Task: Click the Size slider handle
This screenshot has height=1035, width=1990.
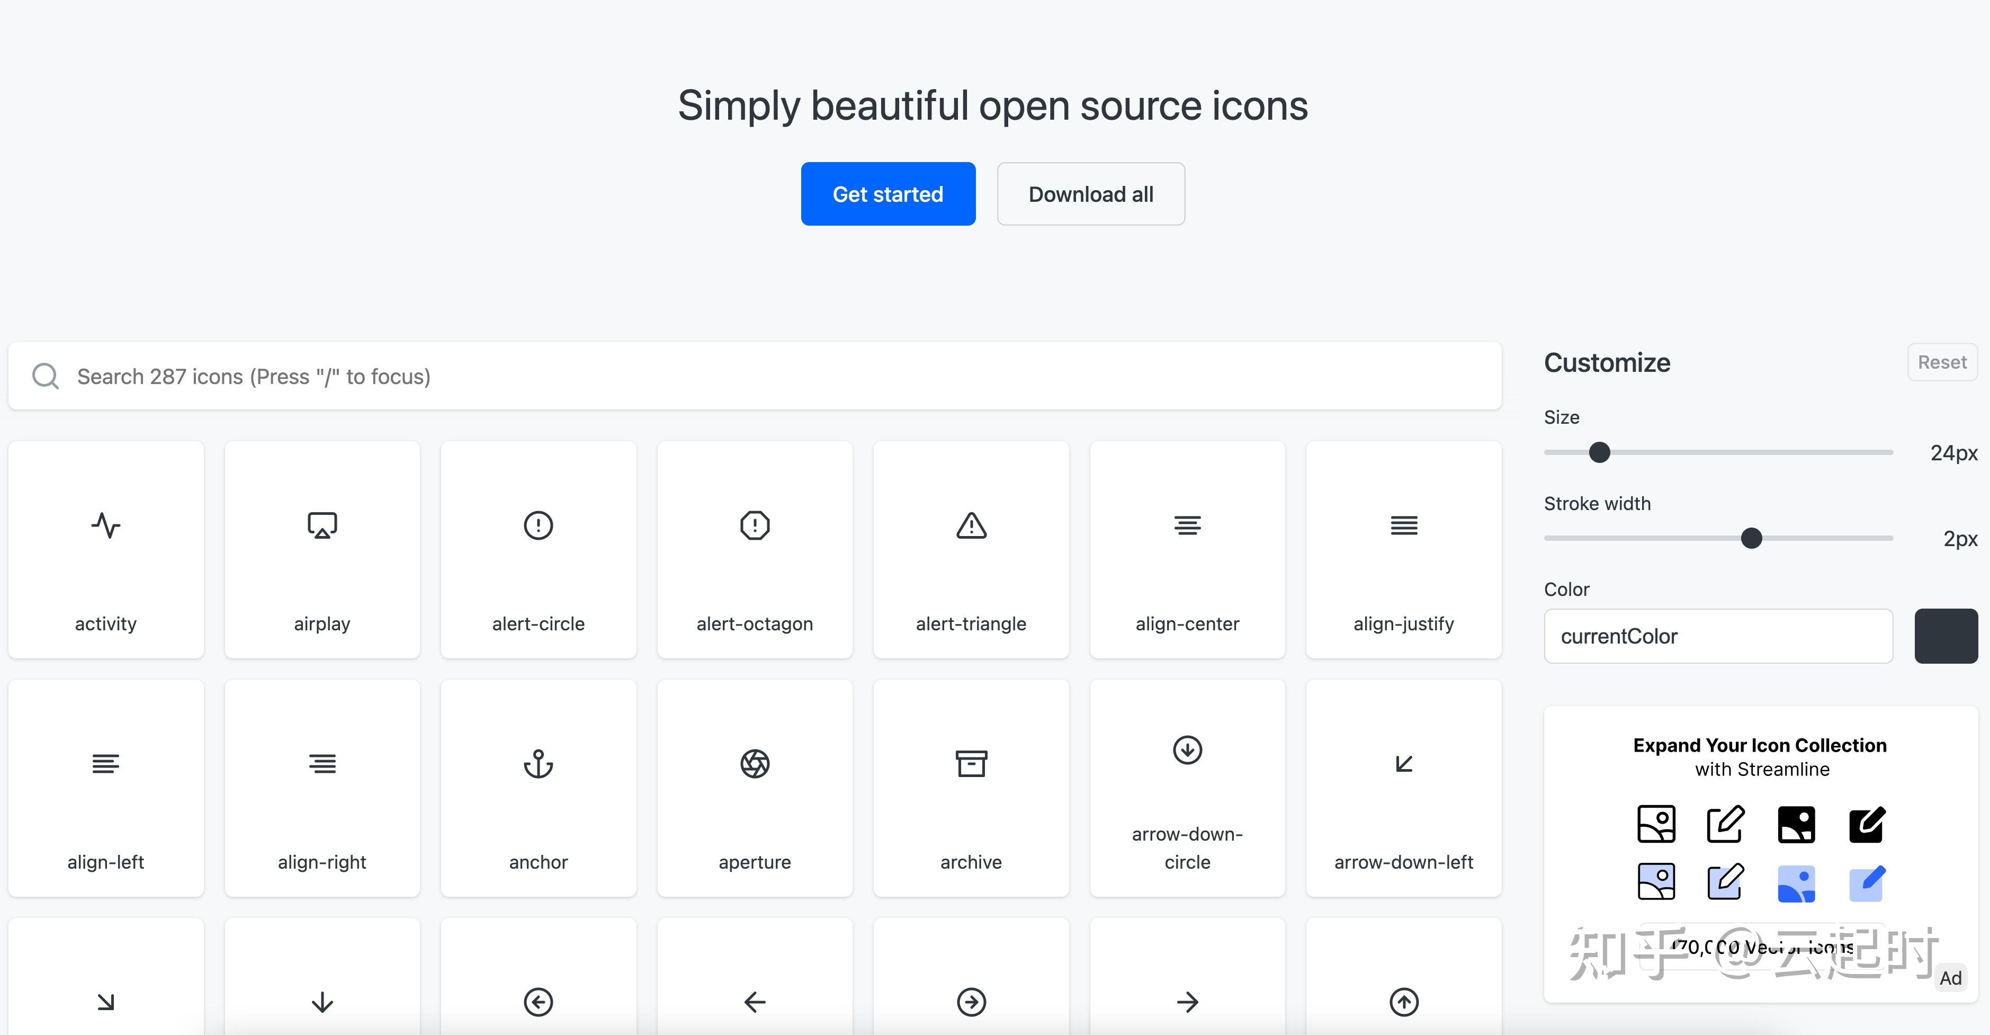Action: coord(1600,452)
